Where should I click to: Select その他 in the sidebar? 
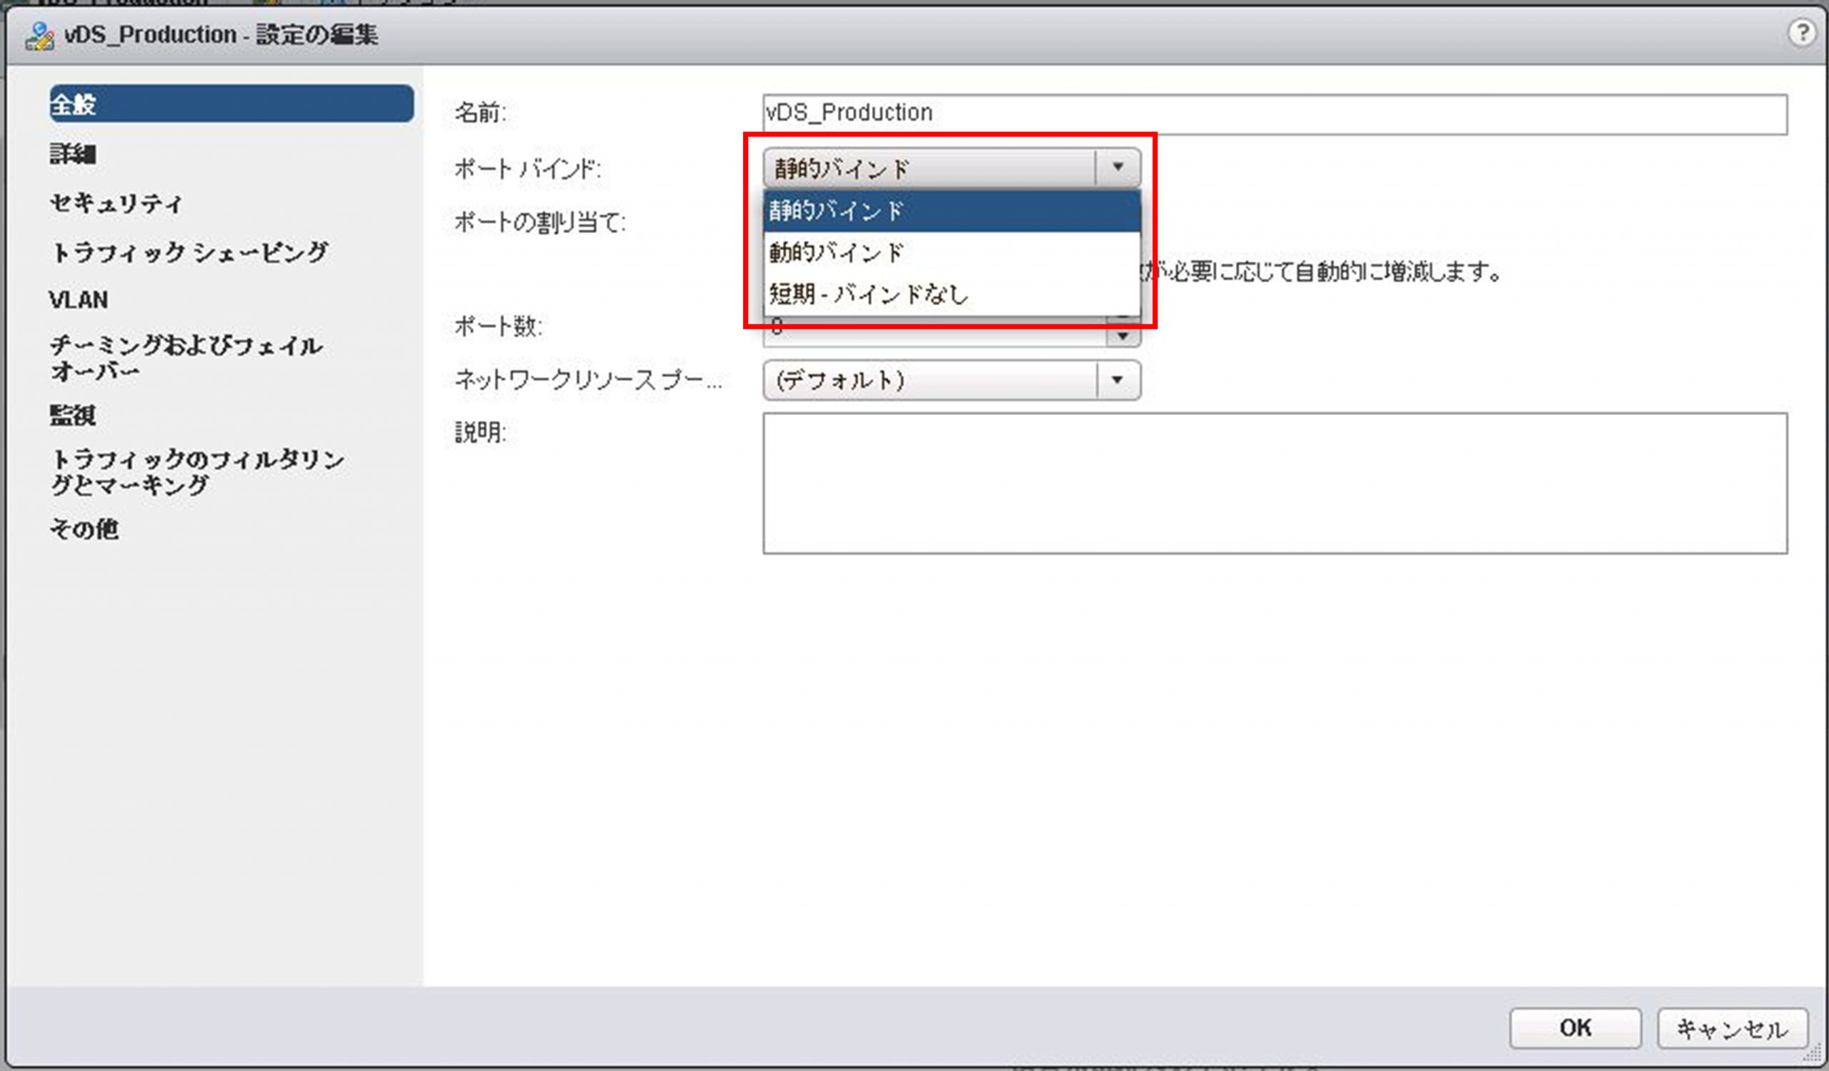84,529
